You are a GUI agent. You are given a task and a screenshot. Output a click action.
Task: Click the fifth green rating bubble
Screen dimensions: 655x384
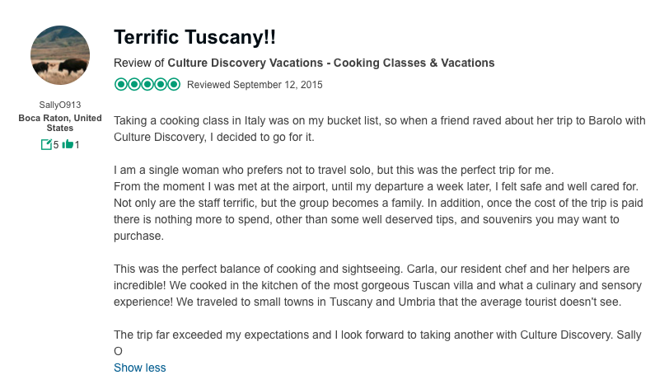click(174, 84)
